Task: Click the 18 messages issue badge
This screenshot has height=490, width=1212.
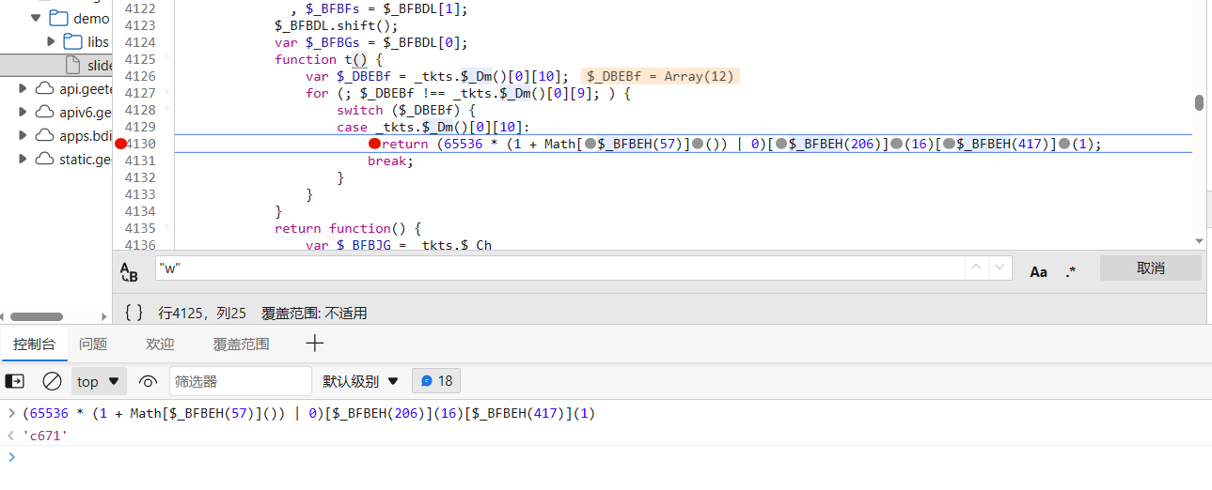Action: pyautogui.click(x=436, y=381)
